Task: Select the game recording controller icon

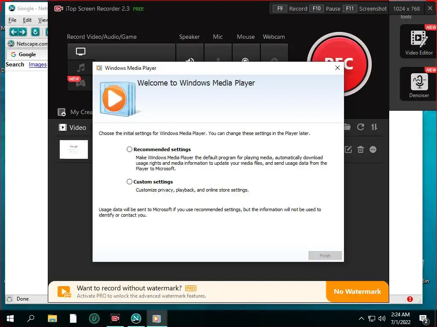Action: click(81, 83)
